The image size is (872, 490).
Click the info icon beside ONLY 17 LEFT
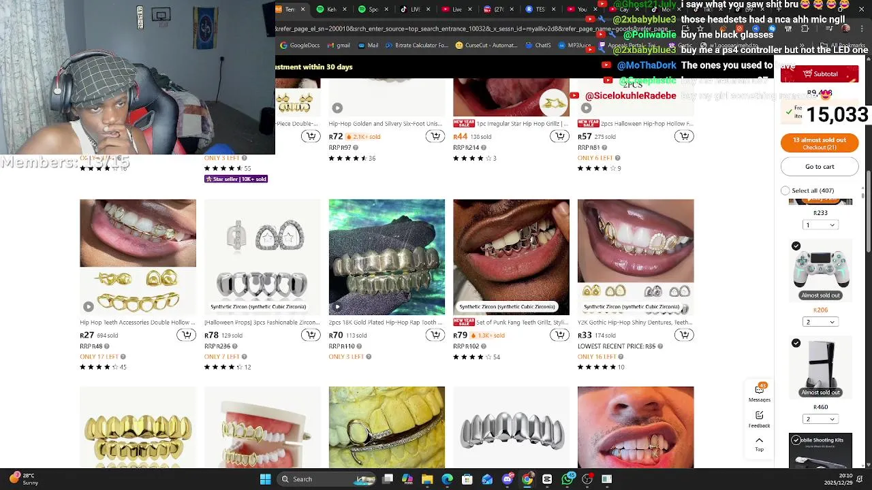pos(123,357)
